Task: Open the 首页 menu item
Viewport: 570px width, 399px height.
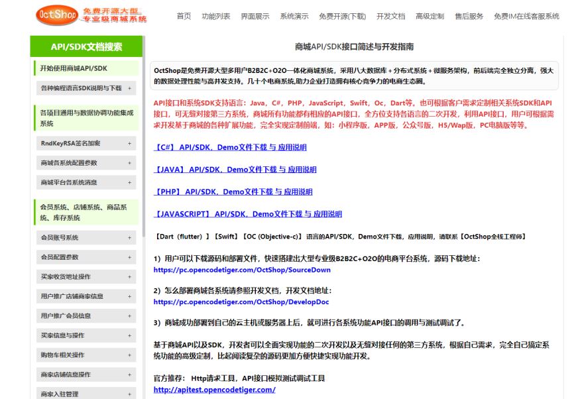Action: click(x=181, y=17)
